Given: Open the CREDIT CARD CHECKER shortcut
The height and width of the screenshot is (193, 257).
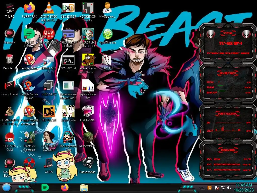Looking at the screenshot, I should pos(68,38).
